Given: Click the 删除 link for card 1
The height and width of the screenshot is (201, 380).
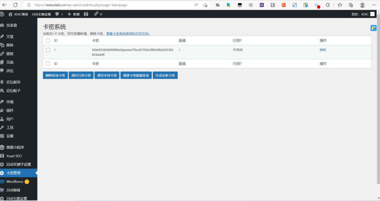Looking at the screenshot, I should 322,50.
